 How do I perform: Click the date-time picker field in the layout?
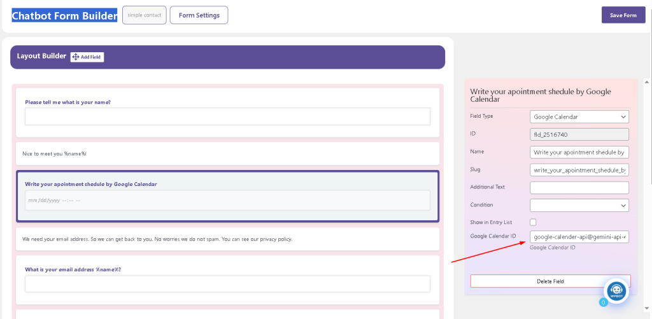227,200
